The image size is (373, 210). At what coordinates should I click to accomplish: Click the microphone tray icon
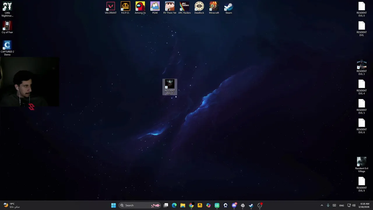(x=328, y=205)
